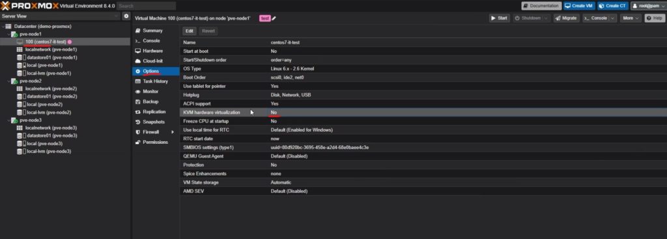Select local (pve-node2) storage
Image resolution: width=667 pixels, height=239 pixels.
click(45, 105)
